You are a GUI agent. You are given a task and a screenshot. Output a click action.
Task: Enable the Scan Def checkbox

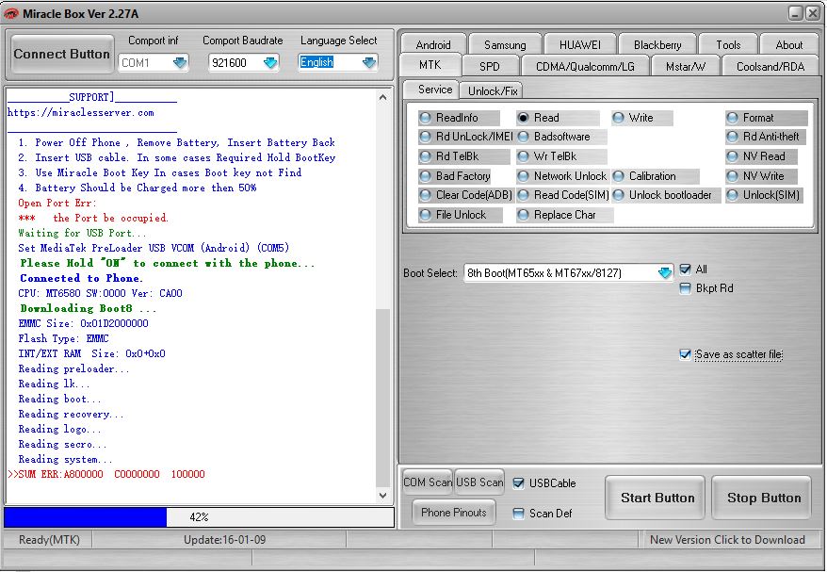518,514
